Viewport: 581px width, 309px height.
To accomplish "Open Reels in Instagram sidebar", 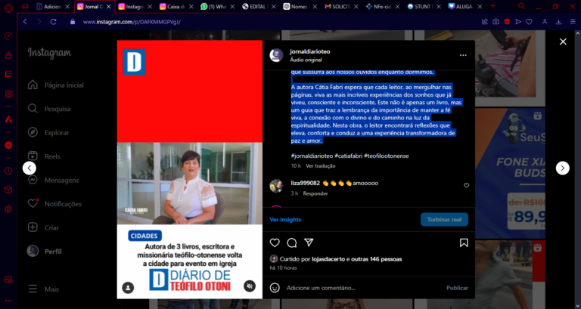I will click(x=44, y=156).
